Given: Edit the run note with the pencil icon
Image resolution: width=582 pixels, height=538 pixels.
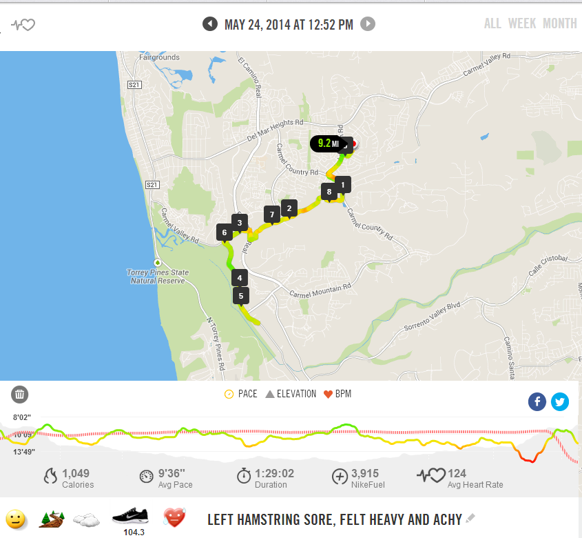Looking at the screenshot, I should point(470,518).
